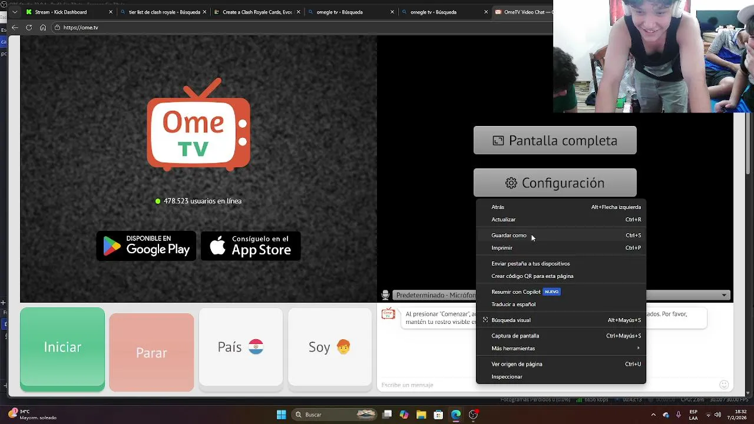Viewport: 754px width, 424px height.
Task: Expand the system tray hidden icons chevron
Action: point(653,415)
